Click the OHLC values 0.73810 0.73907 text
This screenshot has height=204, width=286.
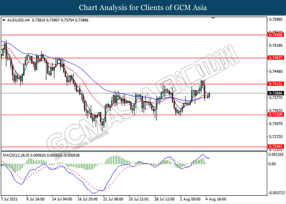46,20
